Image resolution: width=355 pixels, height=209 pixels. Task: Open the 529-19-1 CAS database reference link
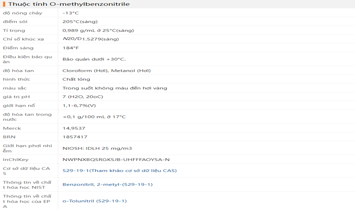coord(119,171)
